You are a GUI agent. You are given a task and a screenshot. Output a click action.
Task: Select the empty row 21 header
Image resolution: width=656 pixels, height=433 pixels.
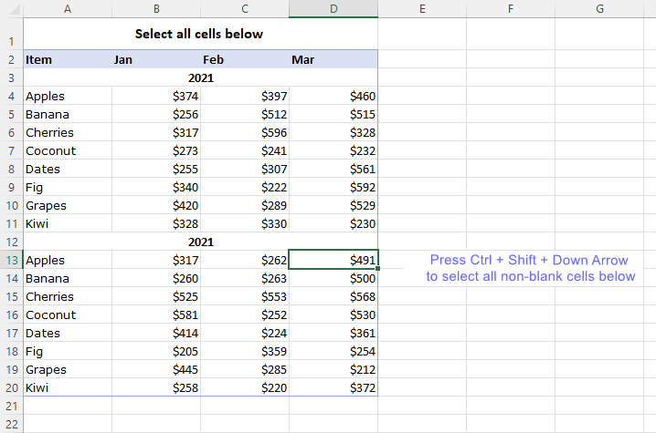tap(11, 406)
